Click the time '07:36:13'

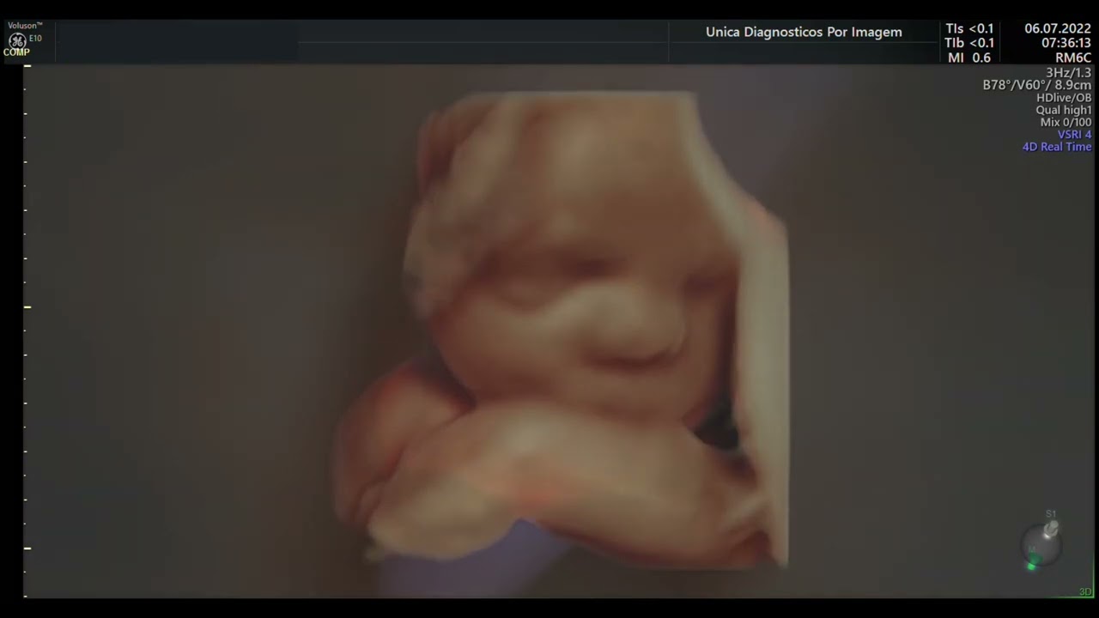pos(1066,43)
